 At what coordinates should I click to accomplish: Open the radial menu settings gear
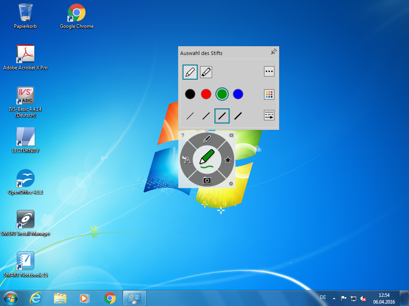(x=231, y=184)
